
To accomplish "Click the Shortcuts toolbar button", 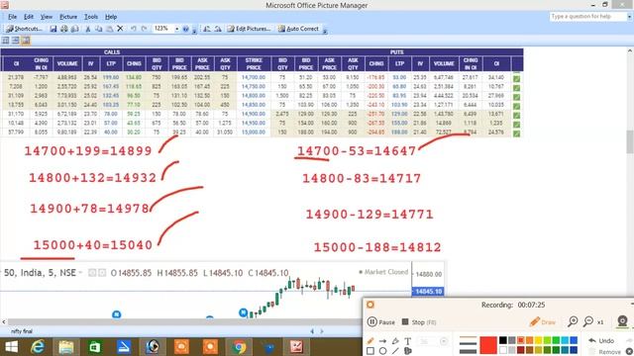I will point(24,29).
